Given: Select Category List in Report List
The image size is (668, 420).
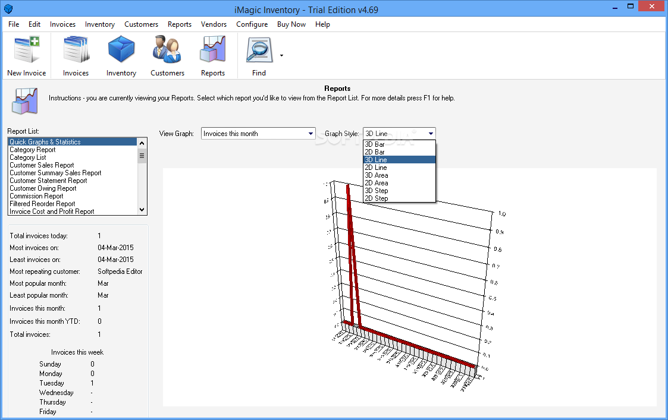Looking at the screenshot, I should [x=73, y=157].
